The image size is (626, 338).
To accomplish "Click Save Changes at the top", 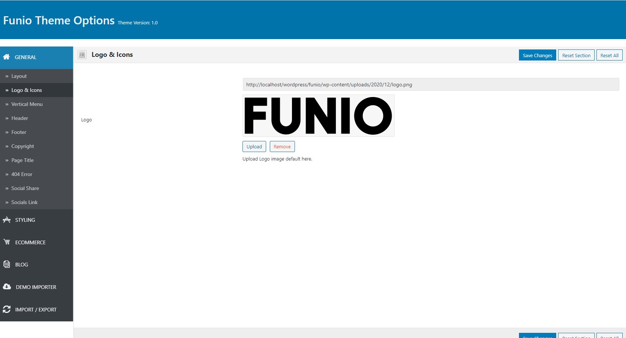I will pos(537,55).
